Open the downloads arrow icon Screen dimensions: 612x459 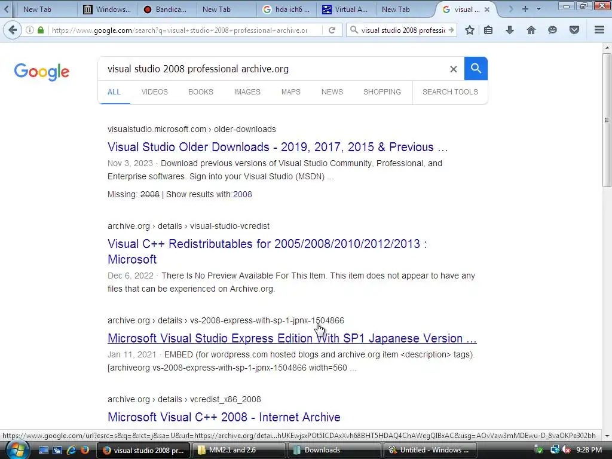tap(509, 30)
